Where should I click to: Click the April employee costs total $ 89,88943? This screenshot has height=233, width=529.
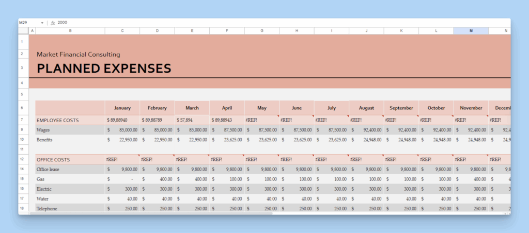[227, 120]
